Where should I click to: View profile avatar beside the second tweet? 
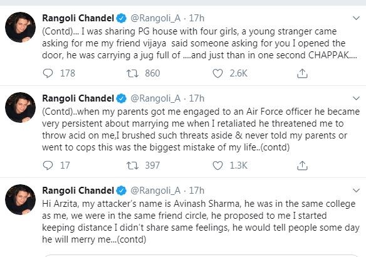pyautogui.click(x=20, y=107)
